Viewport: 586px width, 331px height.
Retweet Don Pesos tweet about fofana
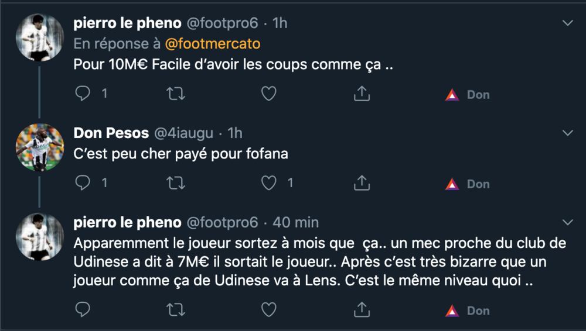(176, 183)
